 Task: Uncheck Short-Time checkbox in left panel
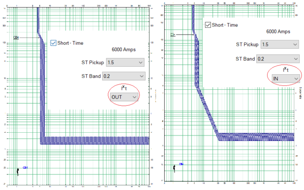pyautogui.click(x=53, y=43)
